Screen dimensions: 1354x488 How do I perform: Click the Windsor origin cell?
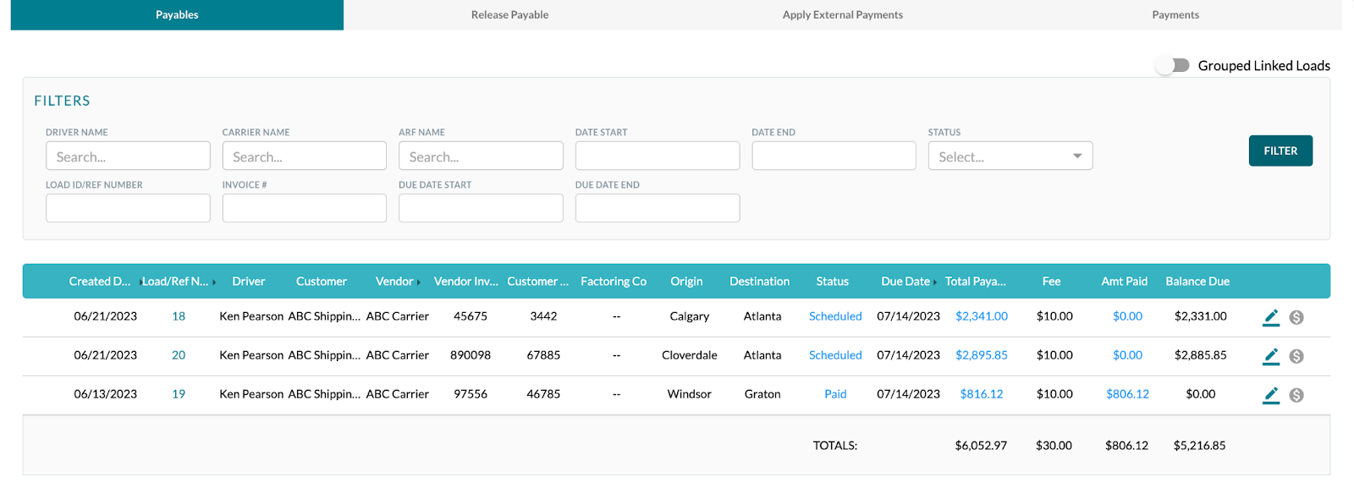click(690, 394)
